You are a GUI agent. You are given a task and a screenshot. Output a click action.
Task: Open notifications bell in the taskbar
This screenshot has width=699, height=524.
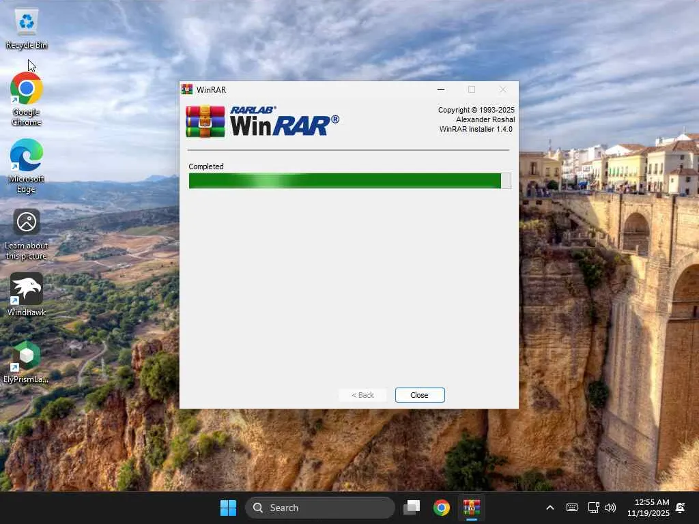click(681, 508)
